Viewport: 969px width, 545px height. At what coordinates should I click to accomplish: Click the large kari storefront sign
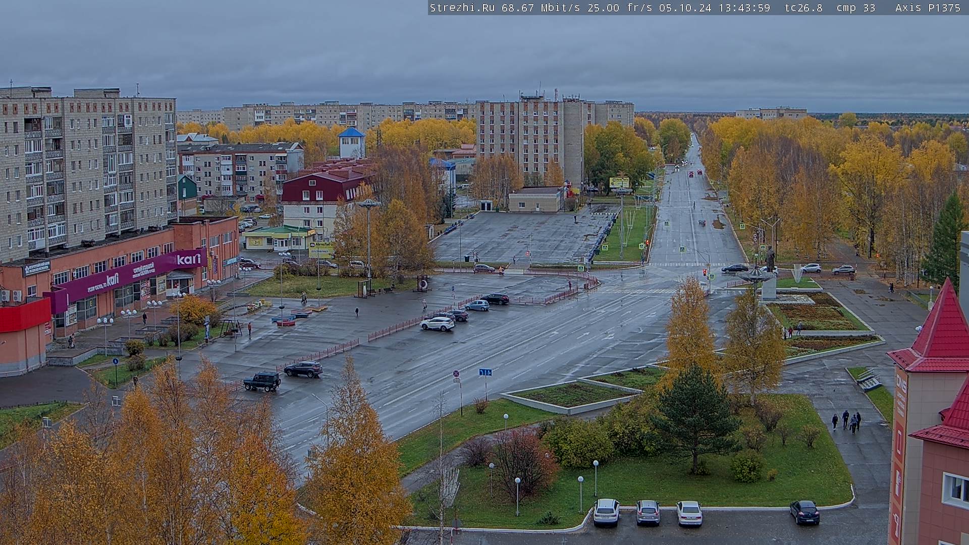pos(189,259)
